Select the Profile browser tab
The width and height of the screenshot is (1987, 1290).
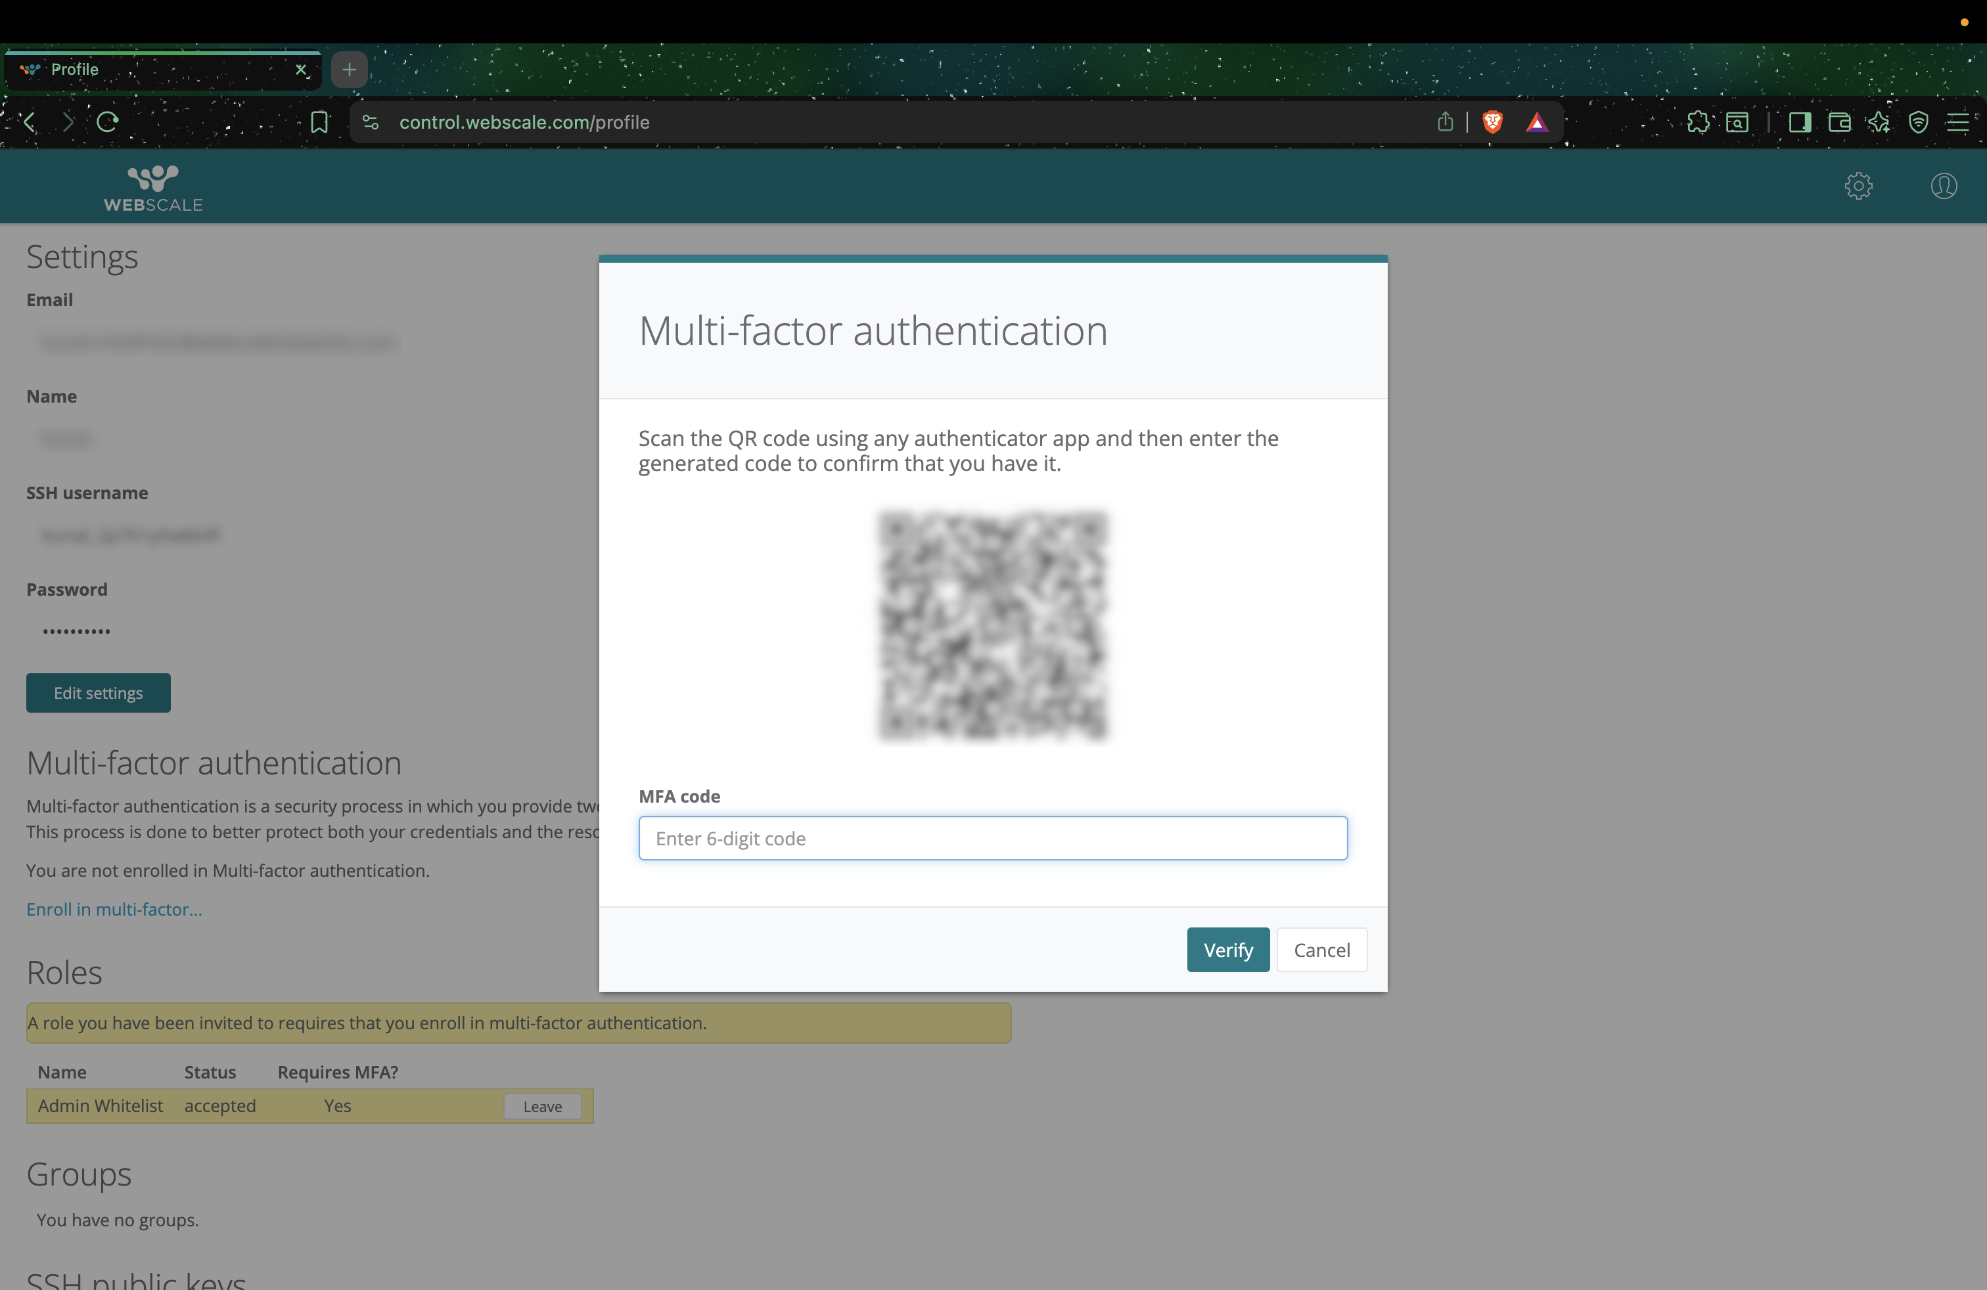pos(163,69)
